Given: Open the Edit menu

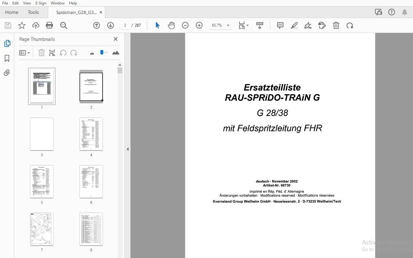Looking at the screenshot, I should tap(16, 3).
